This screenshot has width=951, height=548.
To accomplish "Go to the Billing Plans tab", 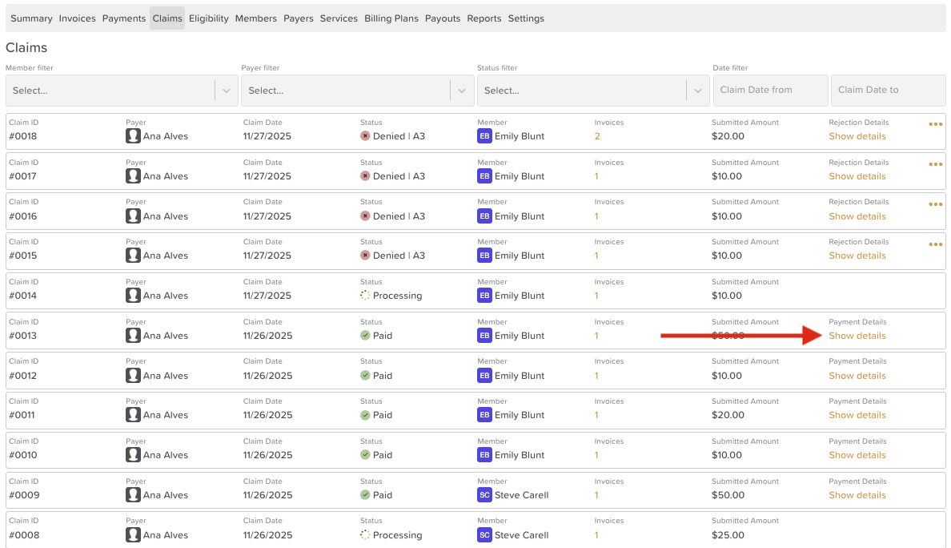I will [x=391, y=18].
